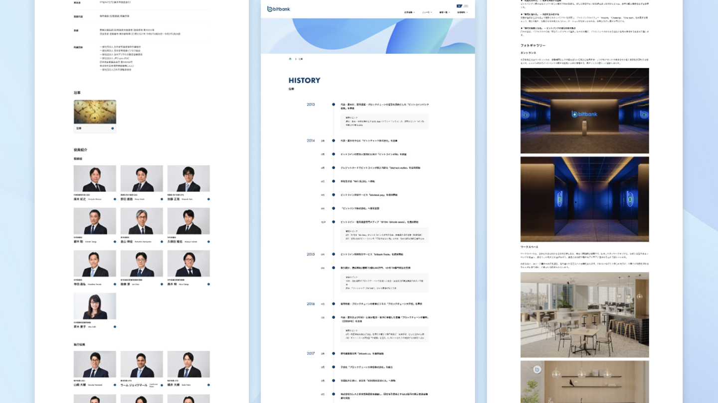Switch site language to EN
This screenshot has width=718, height=403.
(x=466, y=6)
